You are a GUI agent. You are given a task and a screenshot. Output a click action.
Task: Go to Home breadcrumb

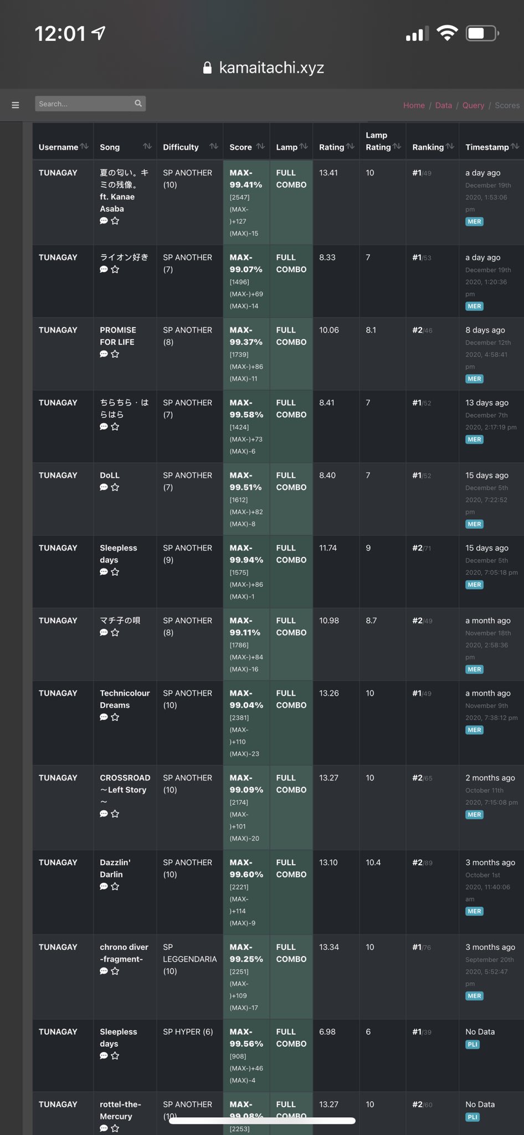pyautogui.click(x=414, y=105)
